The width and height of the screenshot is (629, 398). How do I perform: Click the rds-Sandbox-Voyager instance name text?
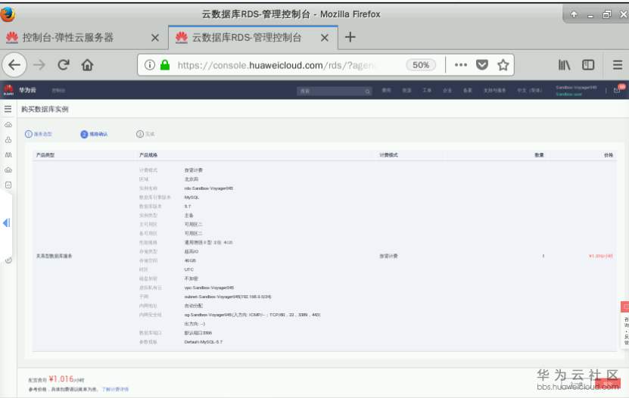tap(209, 188)
